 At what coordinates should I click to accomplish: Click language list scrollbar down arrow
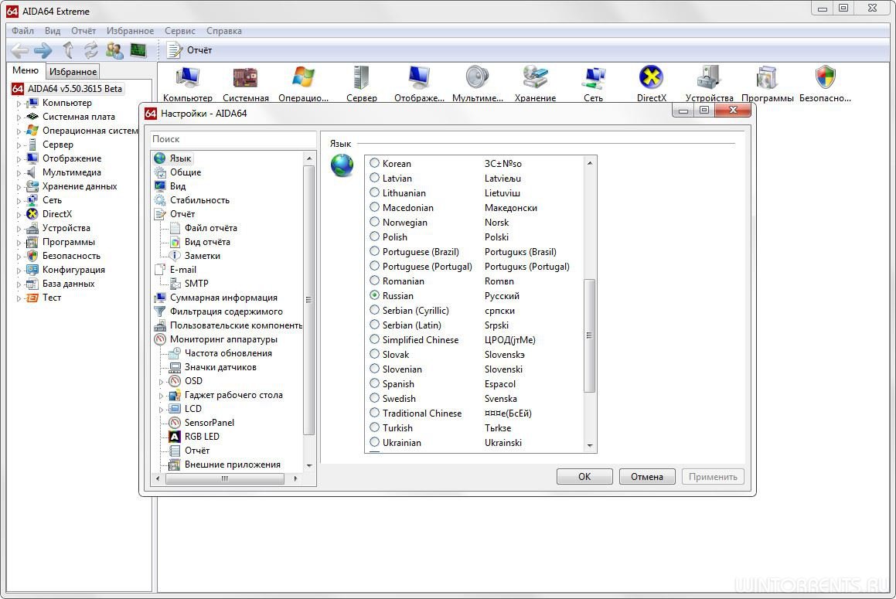click(590, 446)
